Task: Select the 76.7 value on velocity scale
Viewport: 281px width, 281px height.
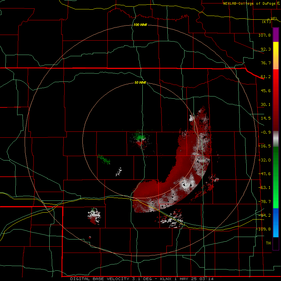Action: click(266, 63)
